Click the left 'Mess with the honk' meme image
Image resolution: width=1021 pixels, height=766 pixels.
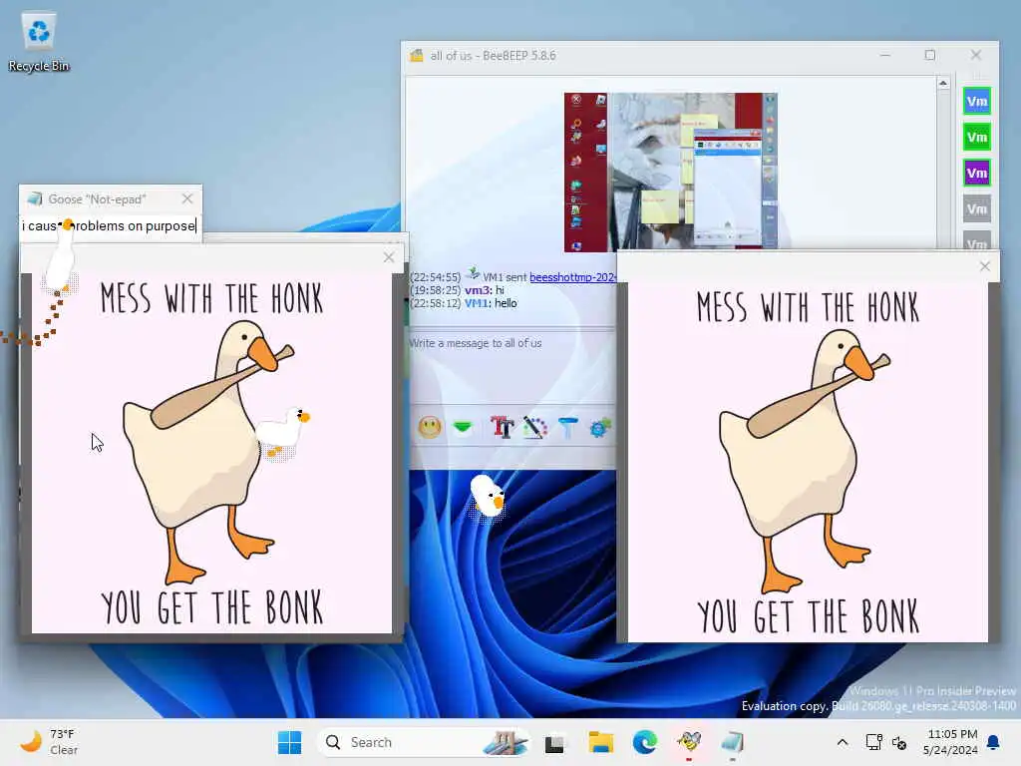(211, 453)
